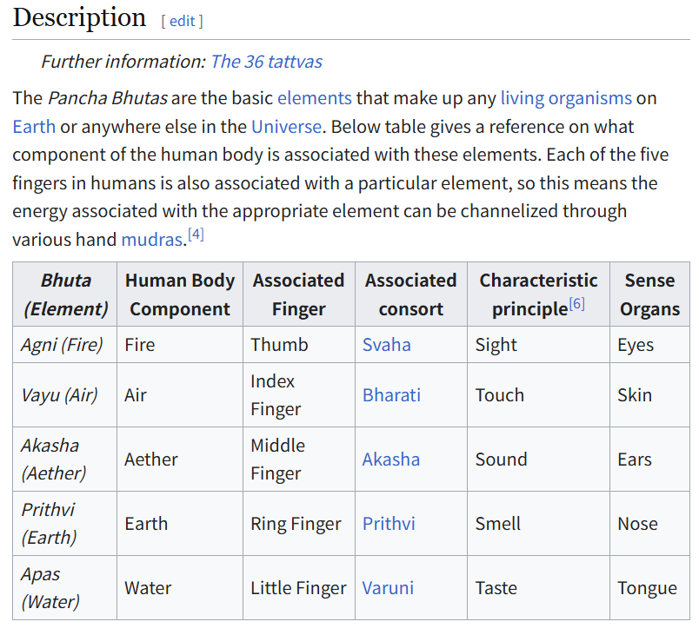Click the Little Finger table cell

pos(298,588)
